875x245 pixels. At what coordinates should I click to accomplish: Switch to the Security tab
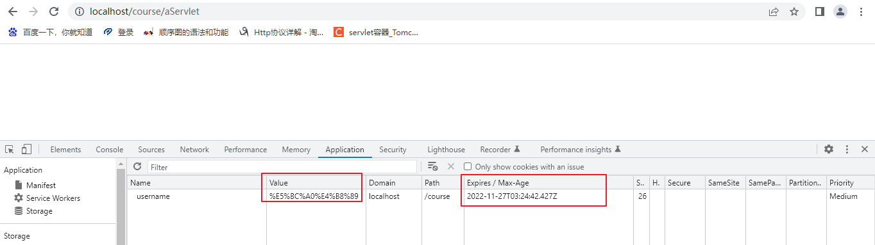[393, 150]
